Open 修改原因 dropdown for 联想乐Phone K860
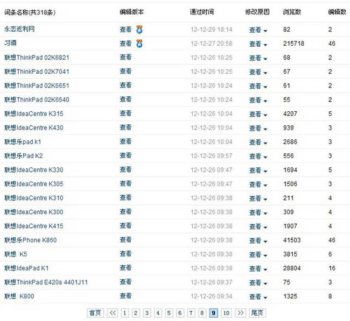This screenshot has width=350, height=321. 258,240
